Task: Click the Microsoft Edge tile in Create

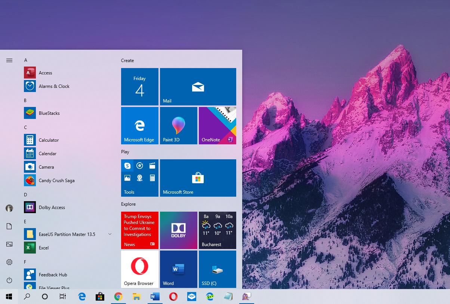Action: (140, 126)
